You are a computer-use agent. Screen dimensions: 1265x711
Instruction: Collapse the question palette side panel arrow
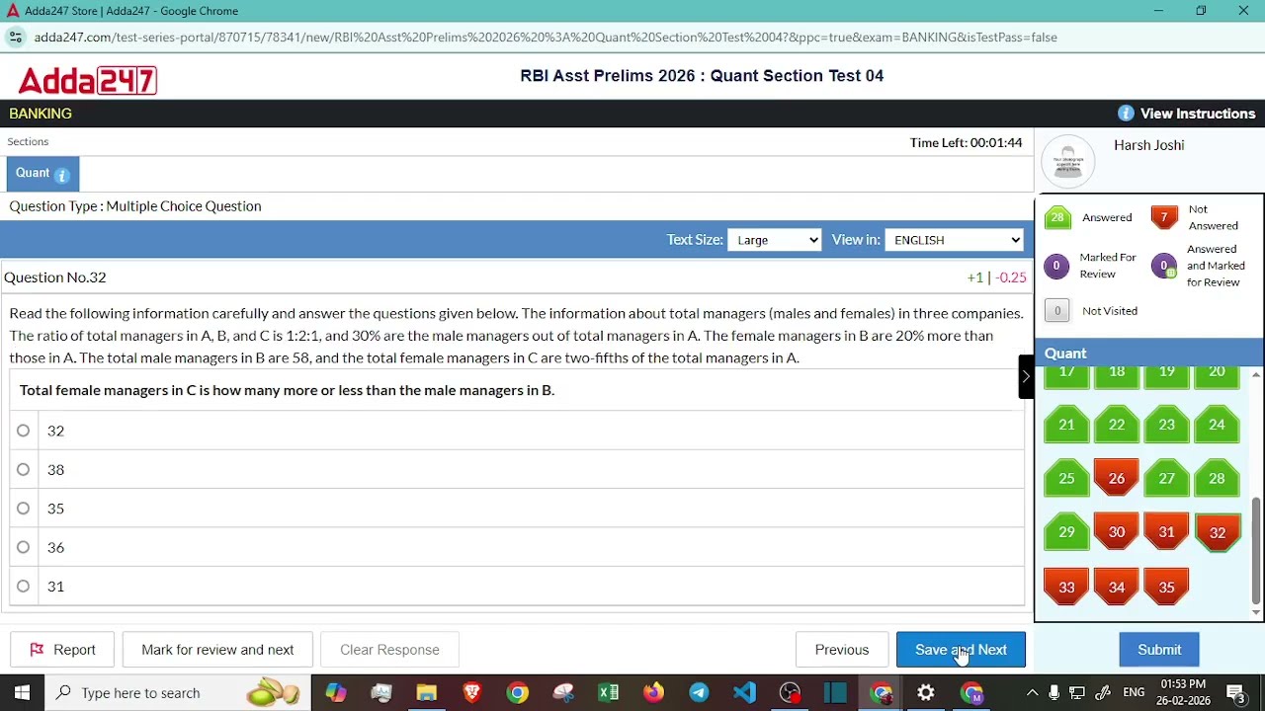(x=1026, y=376)
